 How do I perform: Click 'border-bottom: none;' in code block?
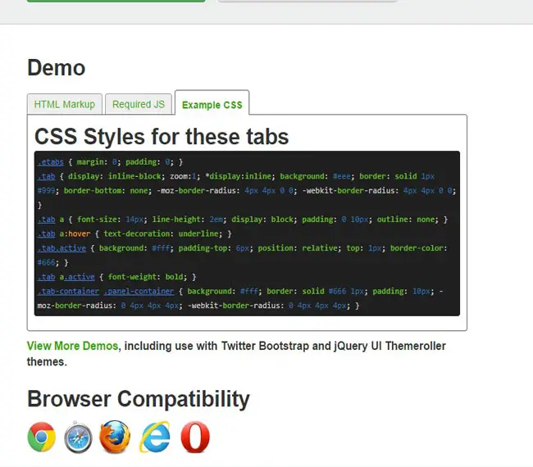click(x=107, y=191)
